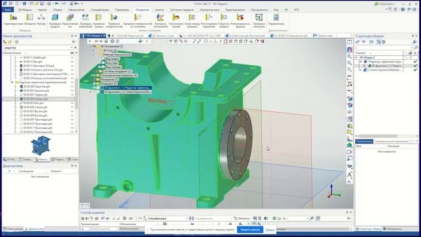Toggle visibility eye for 00.00.14 Колесо зубчатое
Viewport: 421px width, 237px height.
click(72, 70)
